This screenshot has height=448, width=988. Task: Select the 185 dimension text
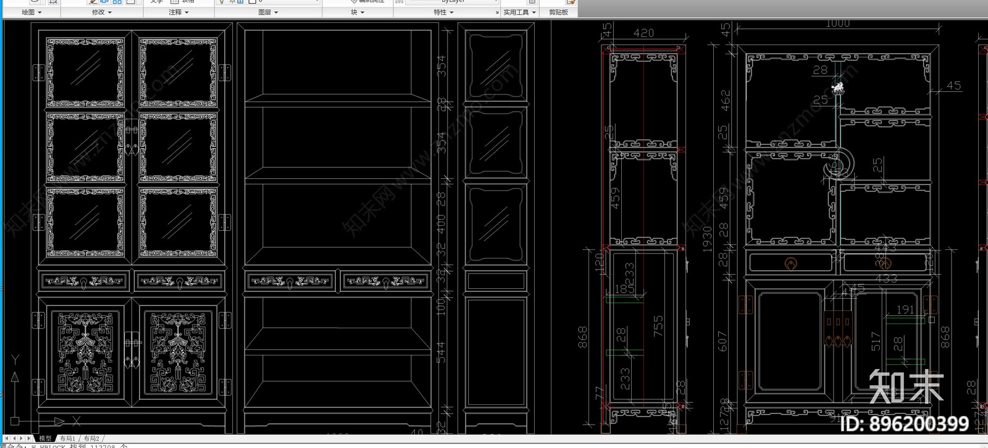[x=624, y=288]
